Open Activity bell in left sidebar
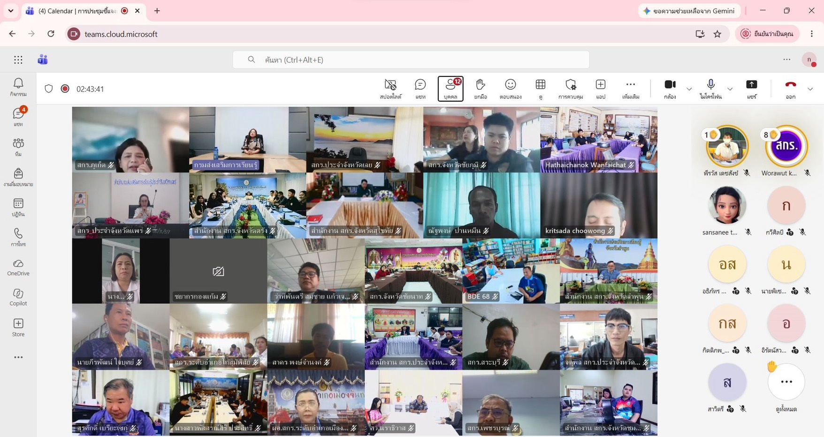Viewport: 824px width, 437px height. [x=18, y=87]
